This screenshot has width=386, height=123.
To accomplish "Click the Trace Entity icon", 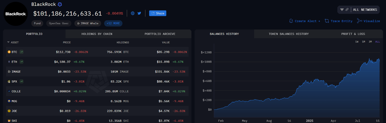I will (327, 21).
